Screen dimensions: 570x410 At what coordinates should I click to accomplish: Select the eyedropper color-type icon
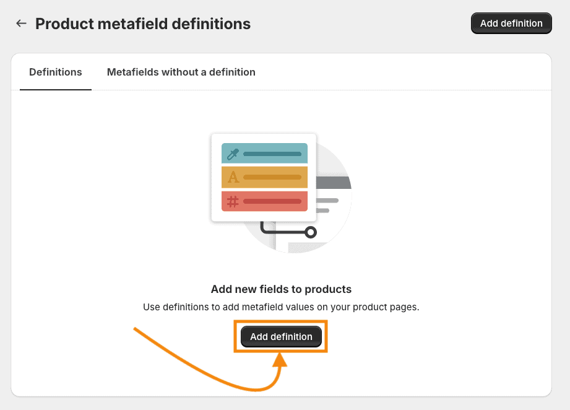click(232, 154)
